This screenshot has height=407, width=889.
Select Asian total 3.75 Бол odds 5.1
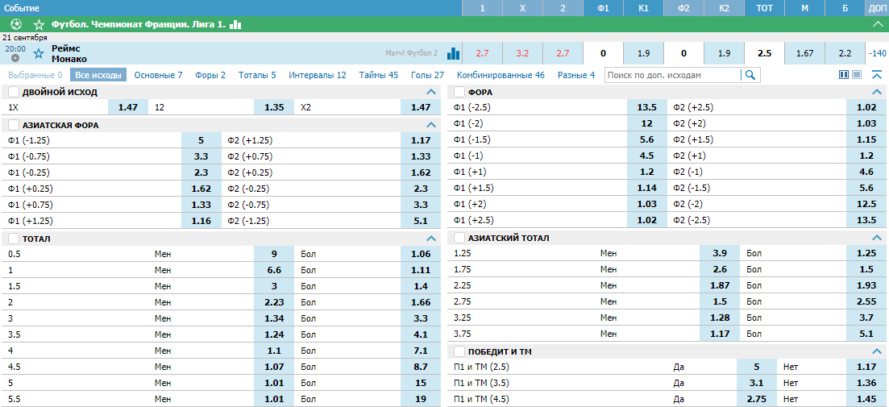point(866,334)
